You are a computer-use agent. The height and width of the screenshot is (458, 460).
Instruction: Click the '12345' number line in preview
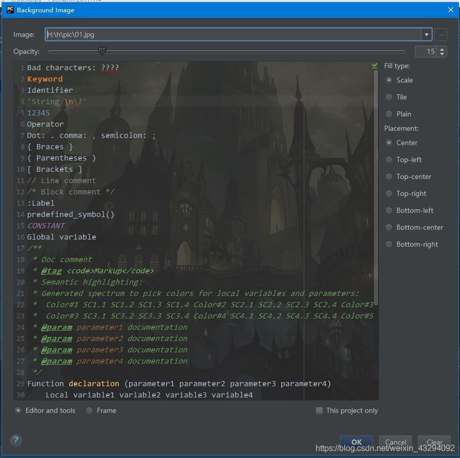click(x=38, y=113)
